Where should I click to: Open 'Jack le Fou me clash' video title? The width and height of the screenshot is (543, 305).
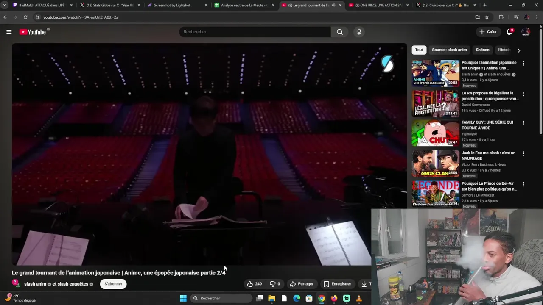click(489, 155)
